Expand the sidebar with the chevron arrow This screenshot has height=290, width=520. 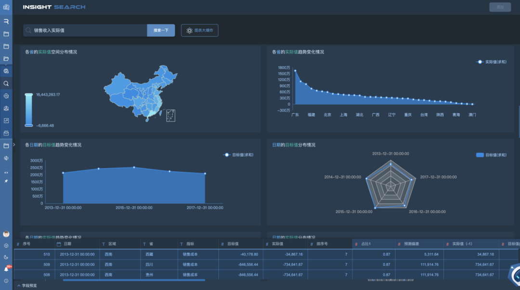point(14,145)
